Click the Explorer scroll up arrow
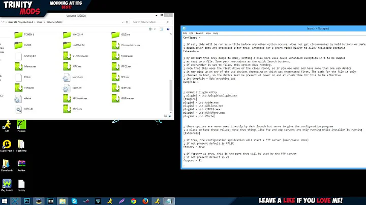 [171, 34]
